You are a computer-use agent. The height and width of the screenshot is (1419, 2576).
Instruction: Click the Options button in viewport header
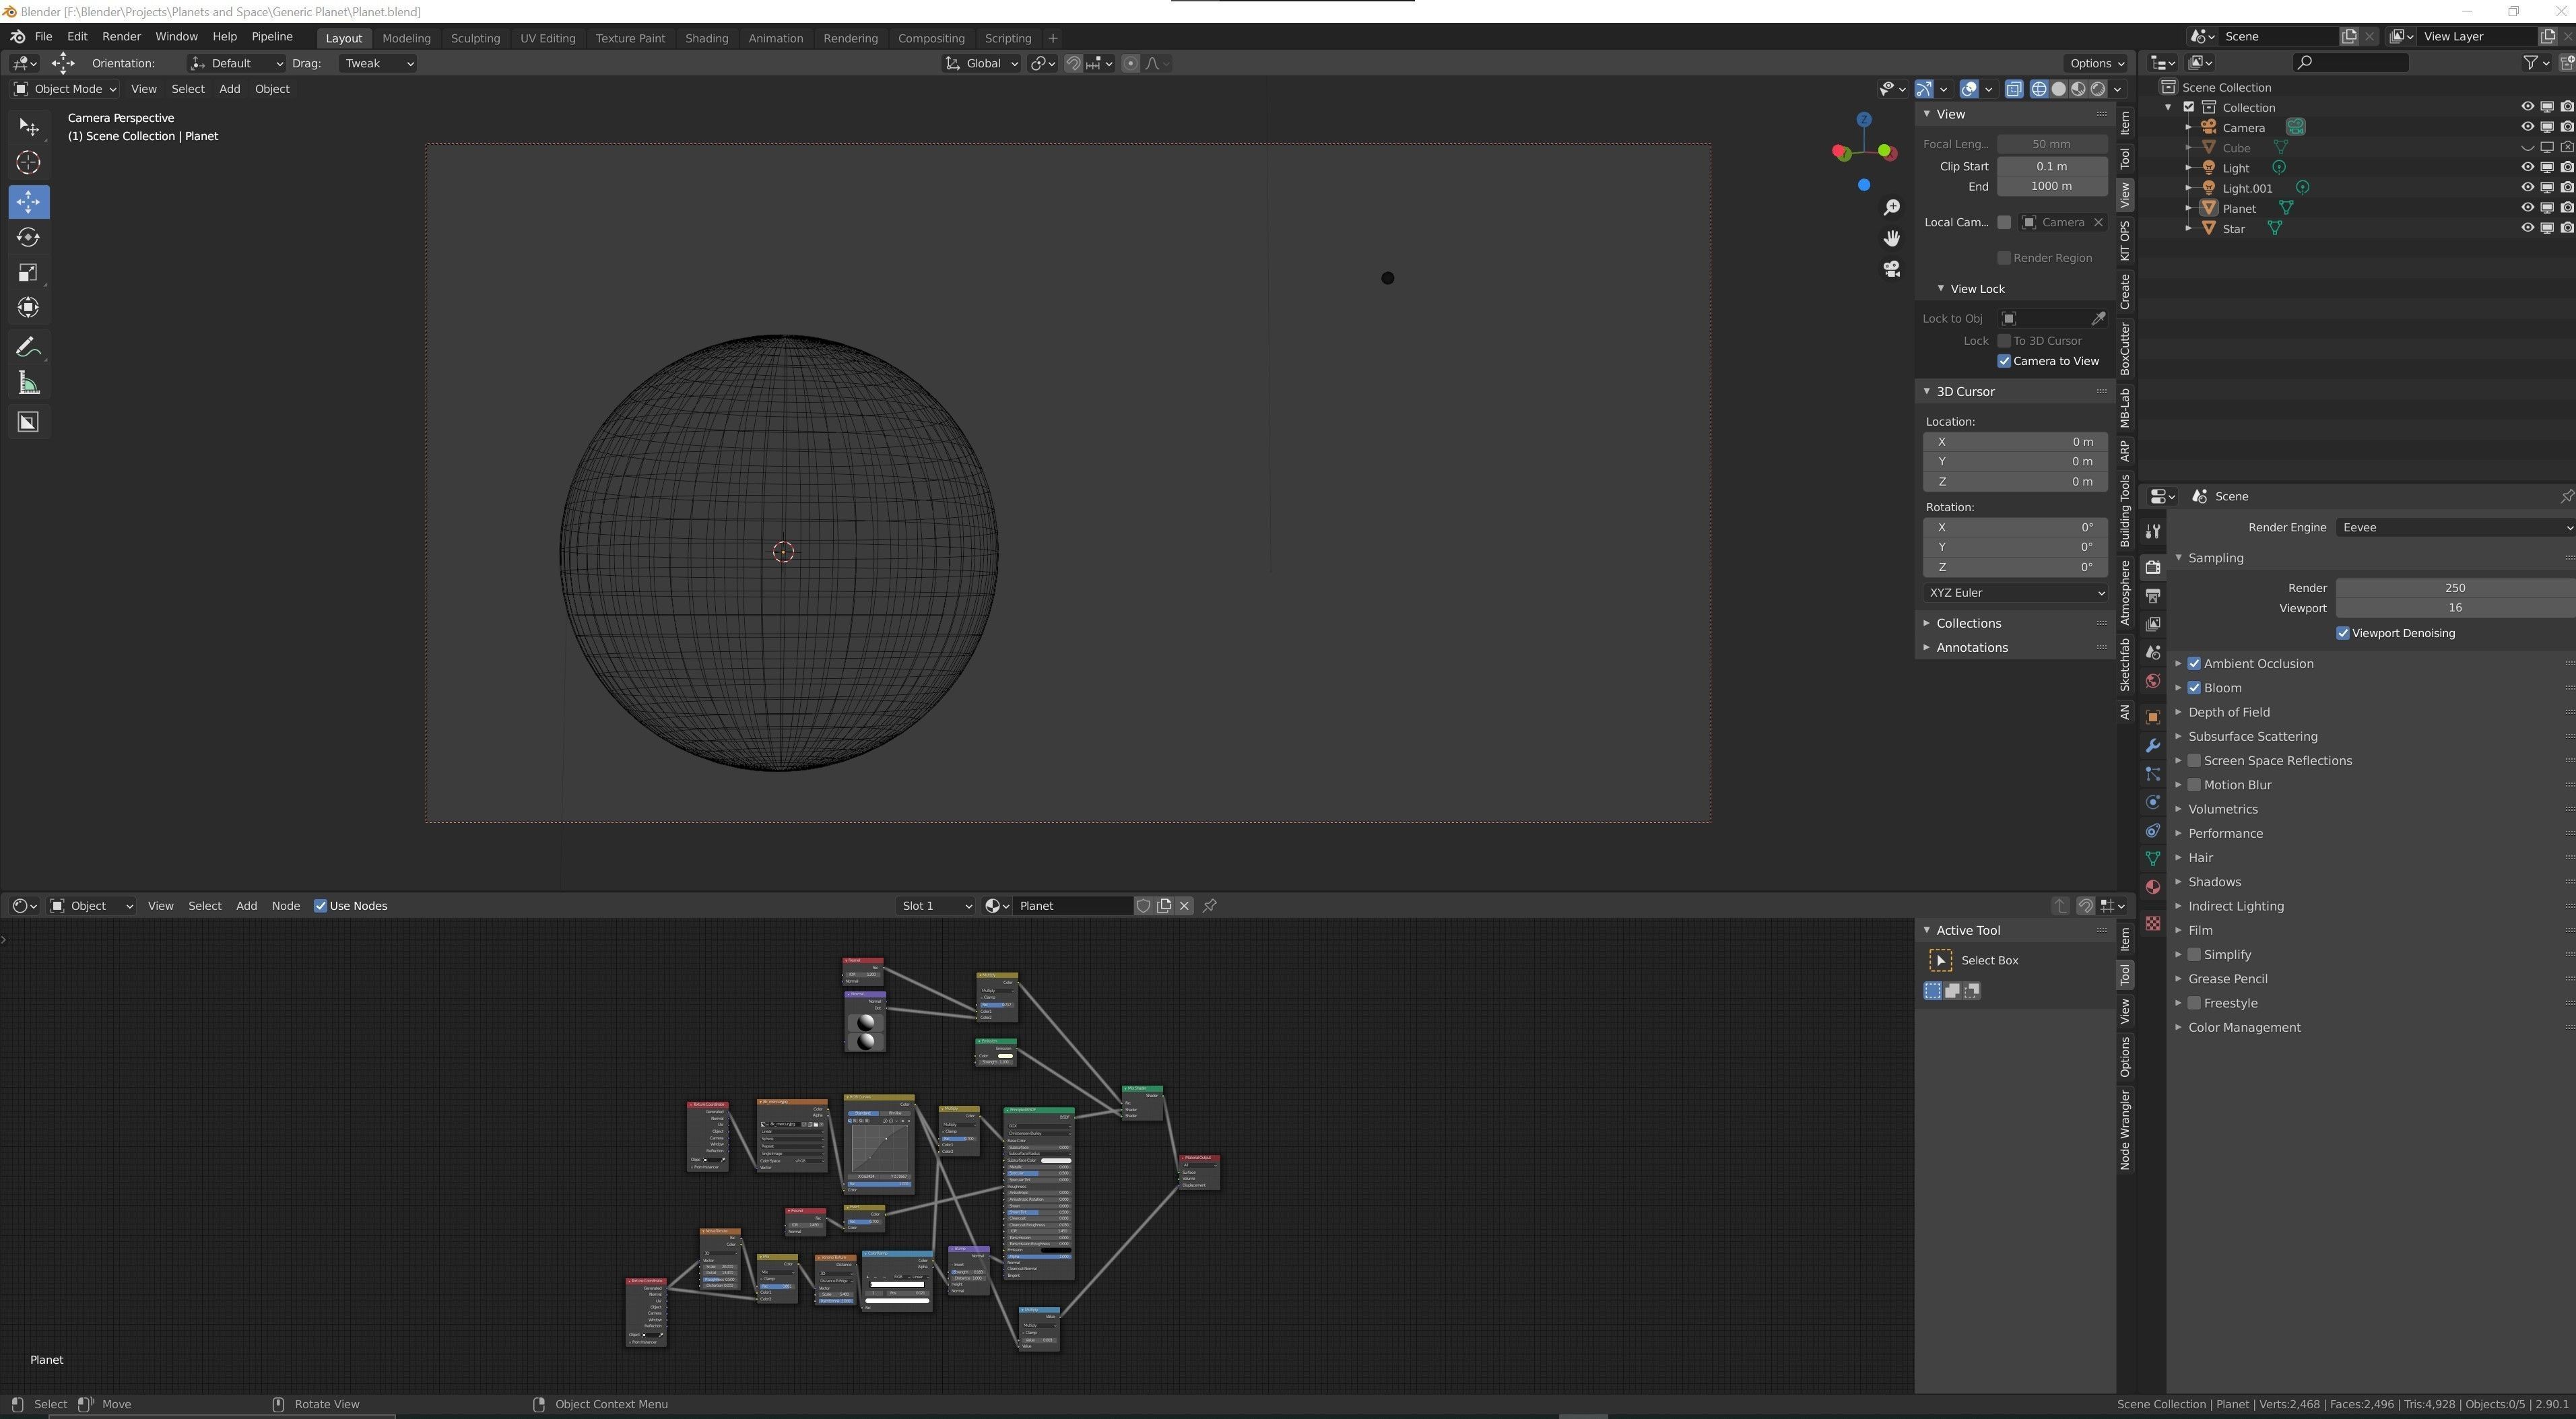point(2095,63)
